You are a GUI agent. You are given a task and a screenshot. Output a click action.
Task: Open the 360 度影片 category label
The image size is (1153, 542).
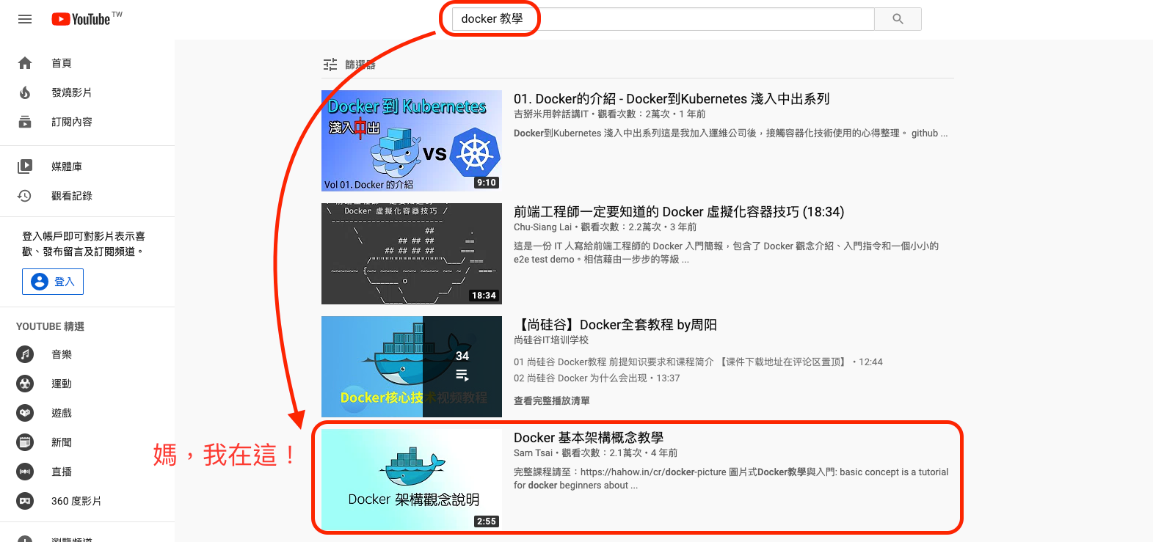[76, 501]
